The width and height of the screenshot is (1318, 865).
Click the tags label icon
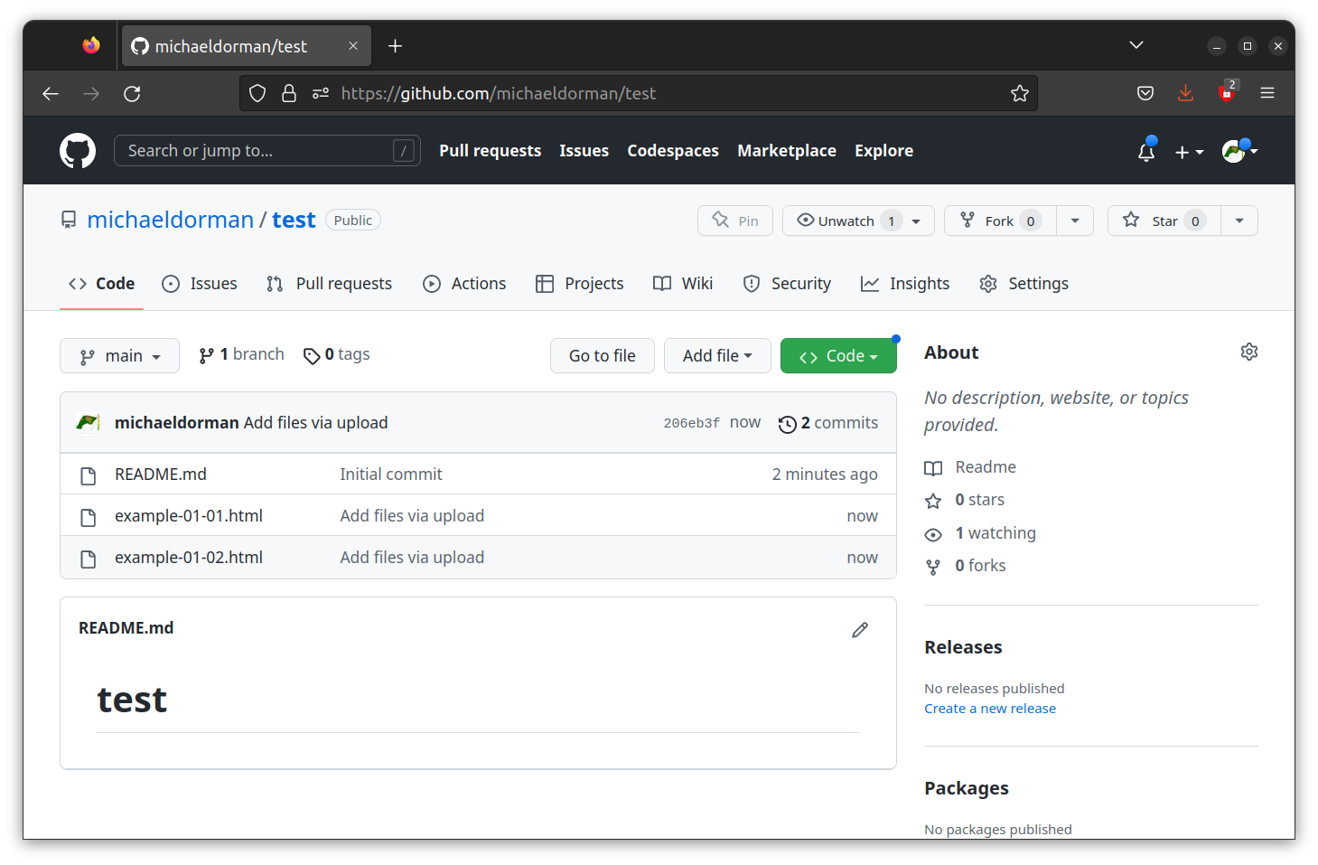coord(312,354)
